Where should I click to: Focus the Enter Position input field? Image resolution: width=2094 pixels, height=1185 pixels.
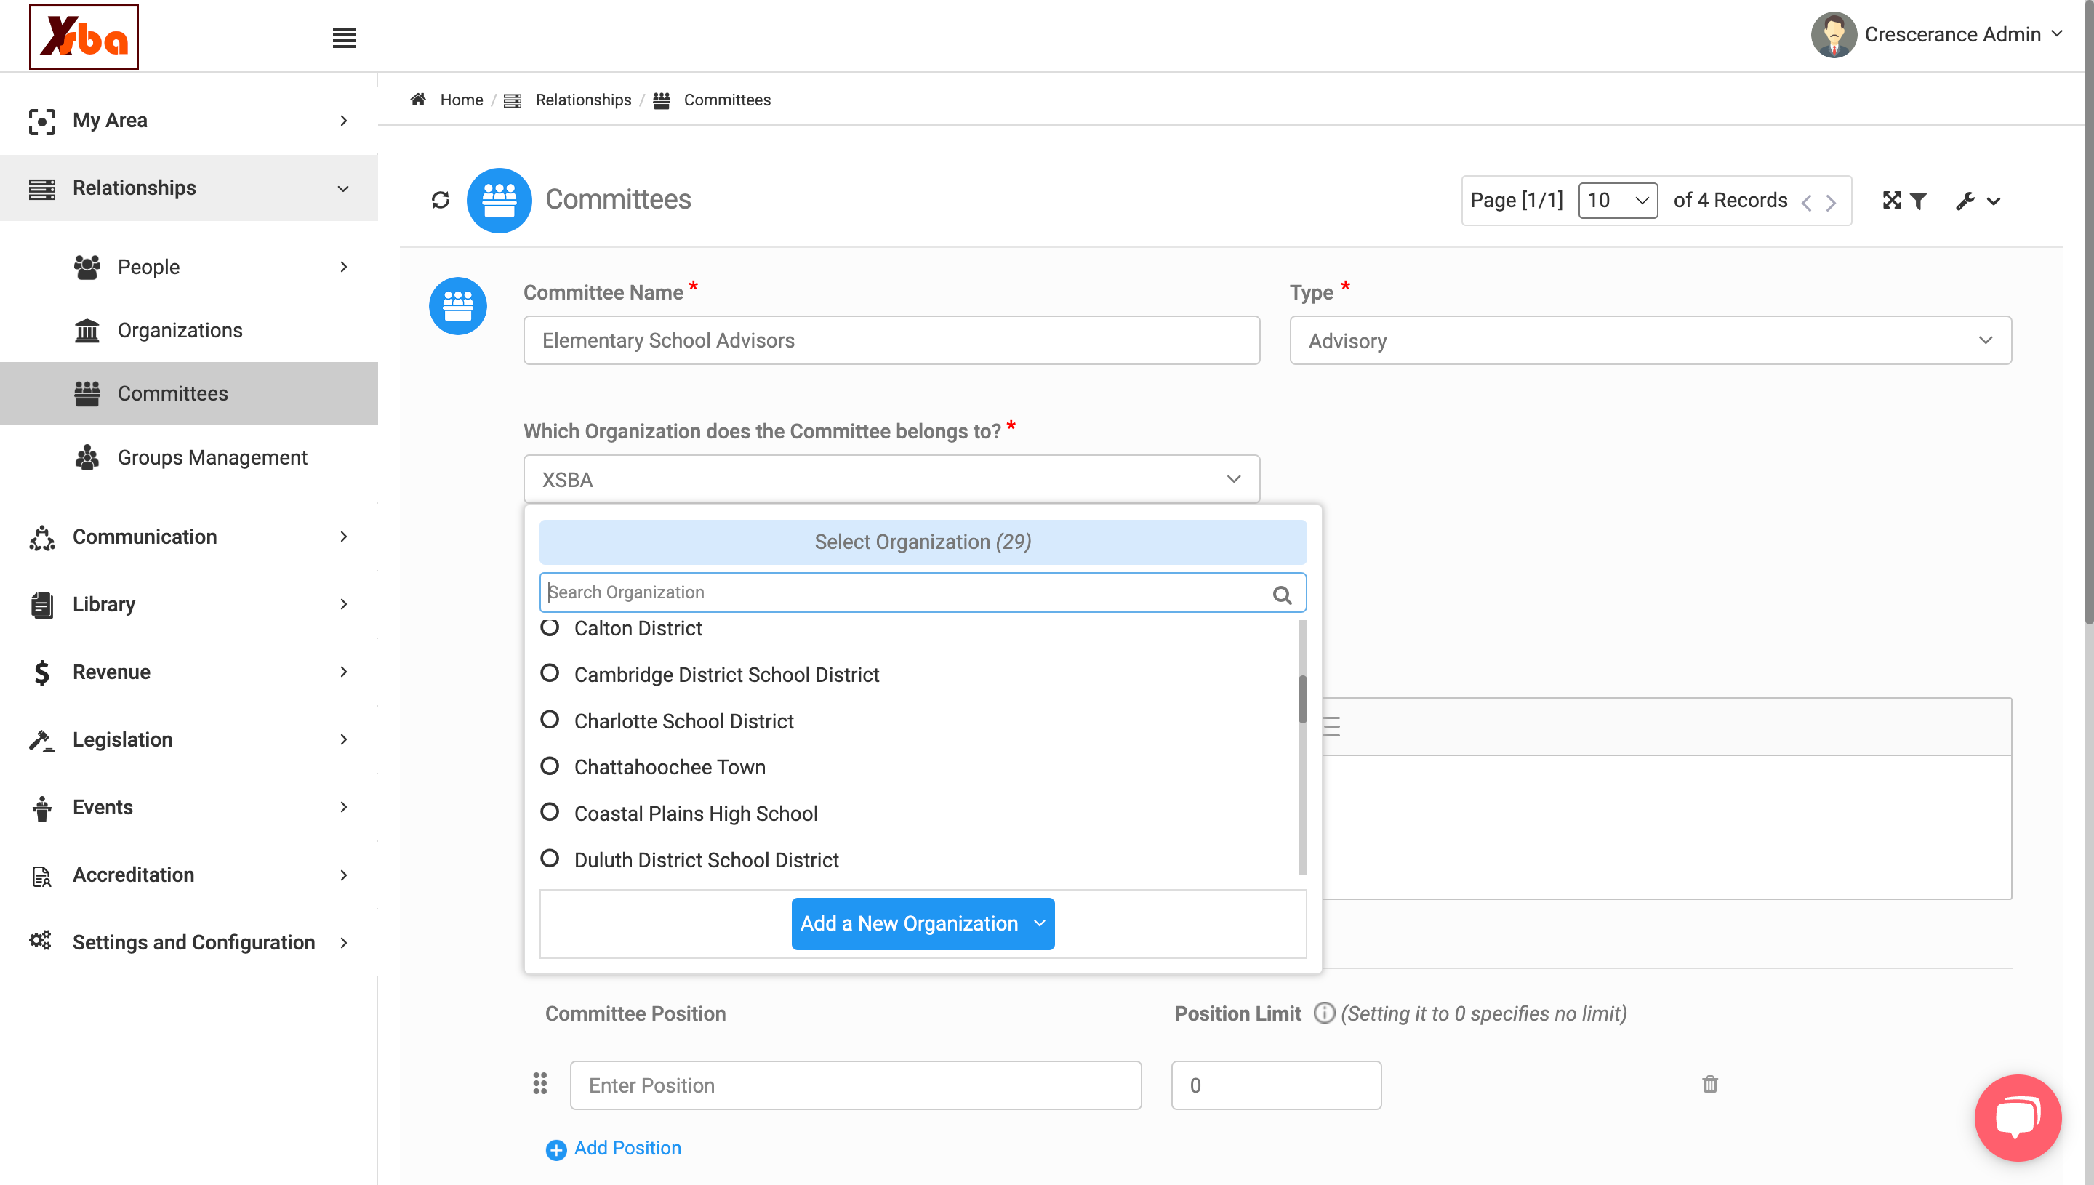tap(855, 1085)
